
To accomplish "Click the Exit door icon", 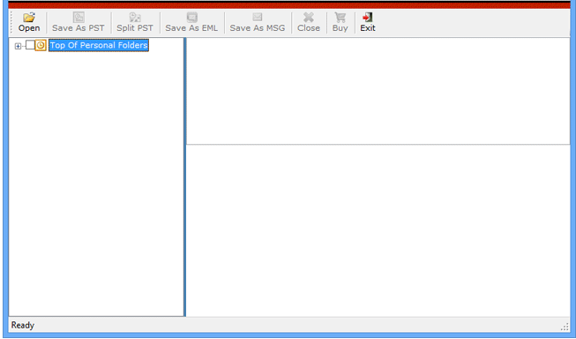I will pos(367,17).
